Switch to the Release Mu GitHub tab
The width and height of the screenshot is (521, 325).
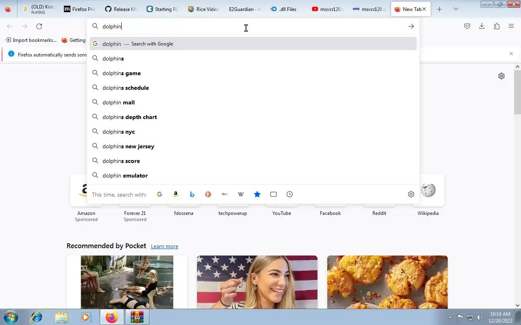(121, 9)
